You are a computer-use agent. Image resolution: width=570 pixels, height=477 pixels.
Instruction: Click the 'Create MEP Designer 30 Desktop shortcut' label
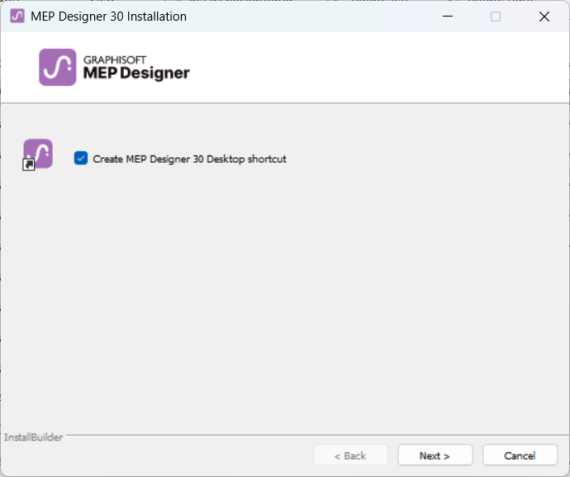[x=189, y=159]
